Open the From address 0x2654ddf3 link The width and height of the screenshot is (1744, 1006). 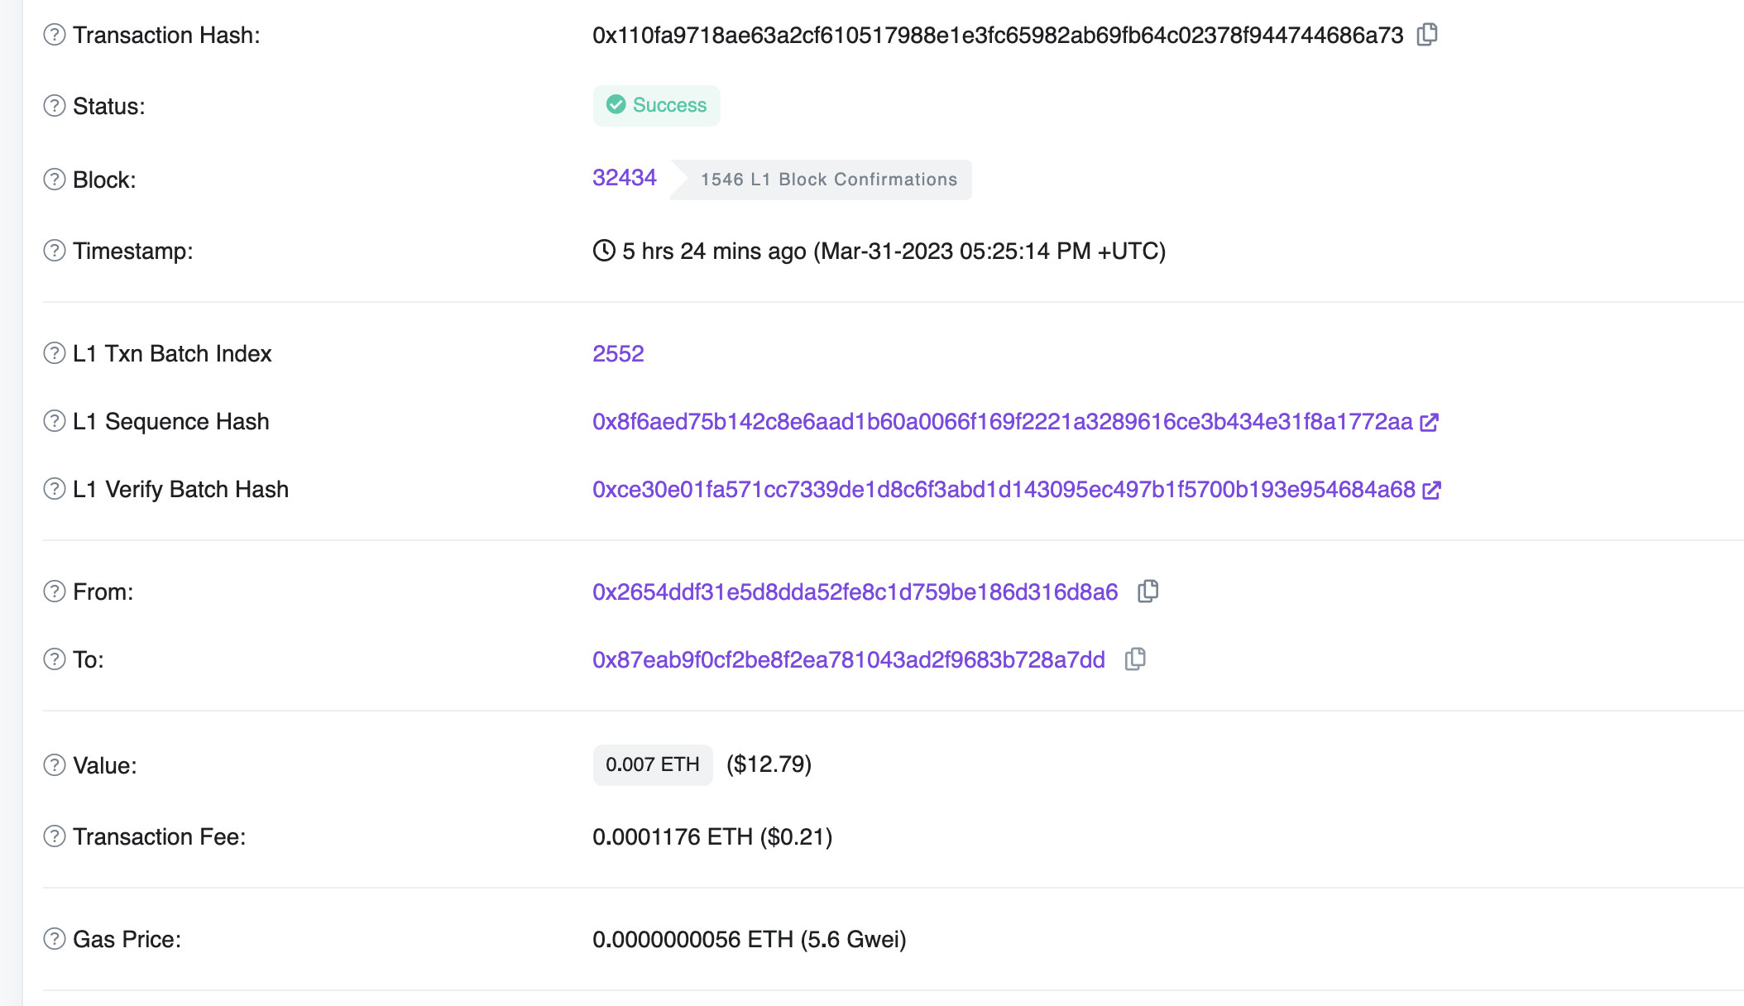[x=855, y=592]
